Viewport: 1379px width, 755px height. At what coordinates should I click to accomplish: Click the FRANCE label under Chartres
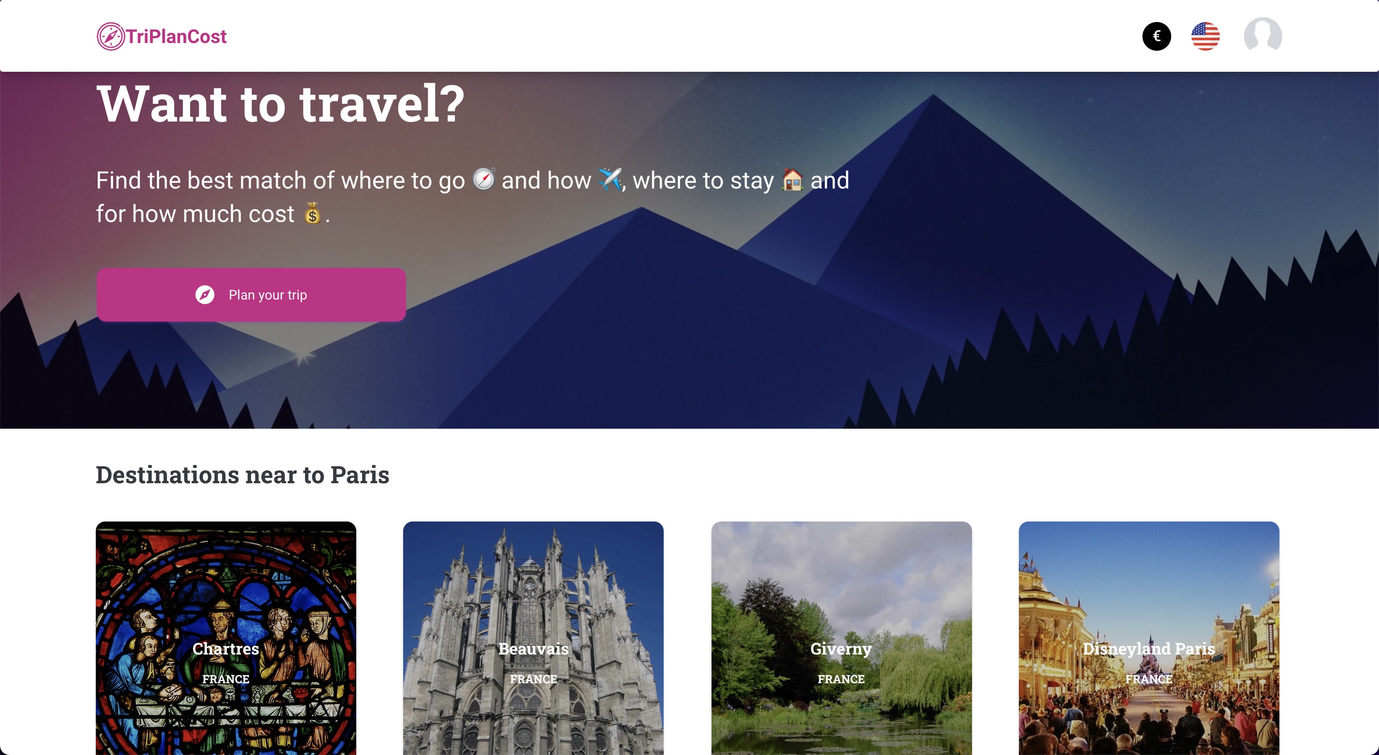coord(226,679)
